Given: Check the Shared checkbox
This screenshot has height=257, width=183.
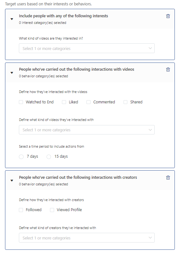Looking at the screenshot, I should (x=125, y=102).
